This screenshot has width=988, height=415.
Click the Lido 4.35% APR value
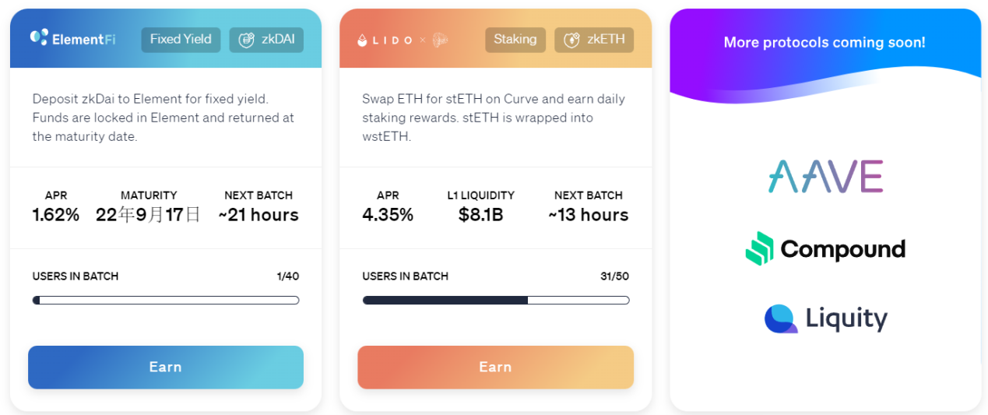click(387, 215)
